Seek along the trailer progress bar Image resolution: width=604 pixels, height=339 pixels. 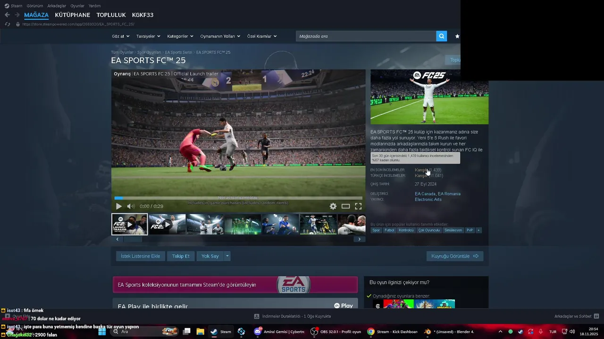[x=238, y=198]
